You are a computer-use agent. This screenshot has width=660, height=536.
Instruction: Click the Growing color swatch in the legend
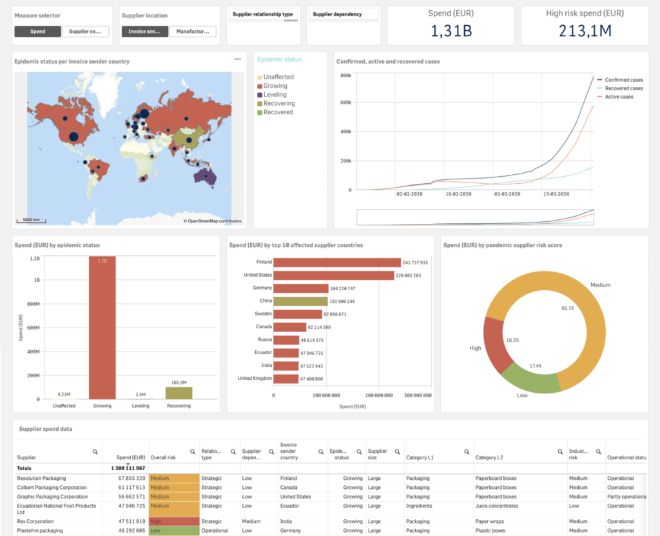point(260,86)
